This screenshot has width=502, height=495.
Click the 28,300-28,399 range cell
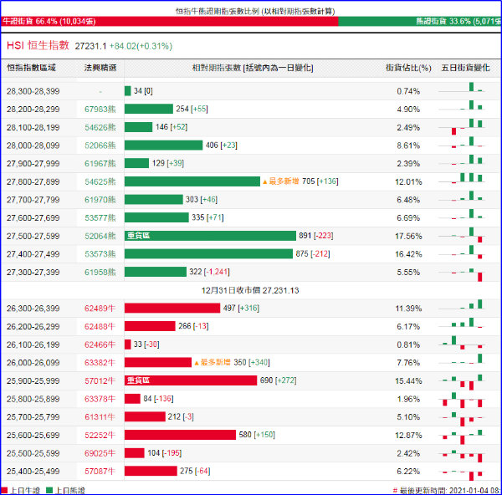pos(33,91)
